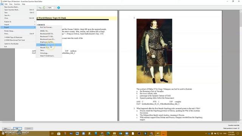Choose New Question Bank from File menu
Image resolution: width=242 pixels, height=136 pixels.
[18, 7]
